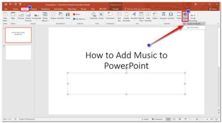Open the Photo Album tool
The image size is (222, 123).
coord(45,17)
